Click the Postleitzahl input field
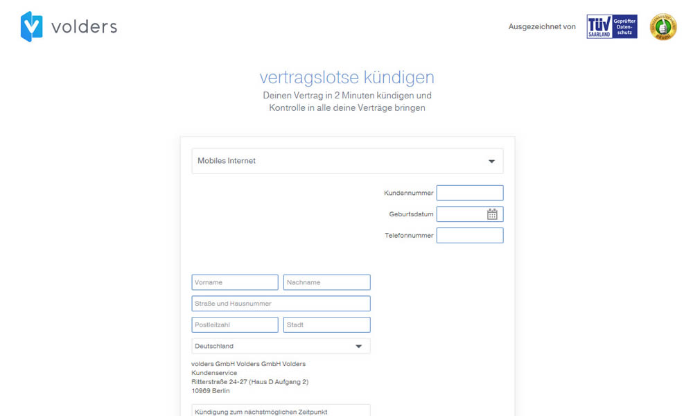The height and width of the screenshot is (416, 693). point(234,324)
